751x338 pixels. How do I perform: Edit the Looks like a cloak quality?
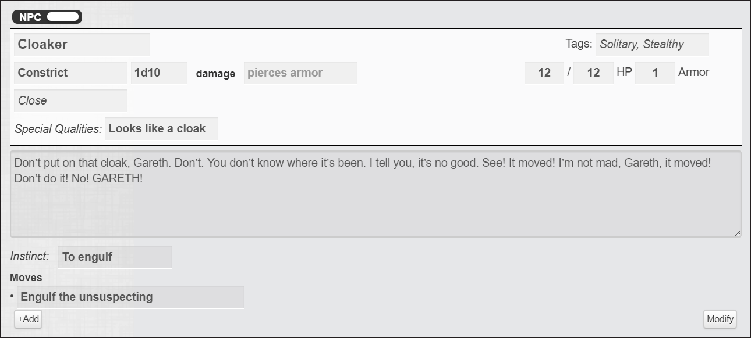click(x=161, y=129)
